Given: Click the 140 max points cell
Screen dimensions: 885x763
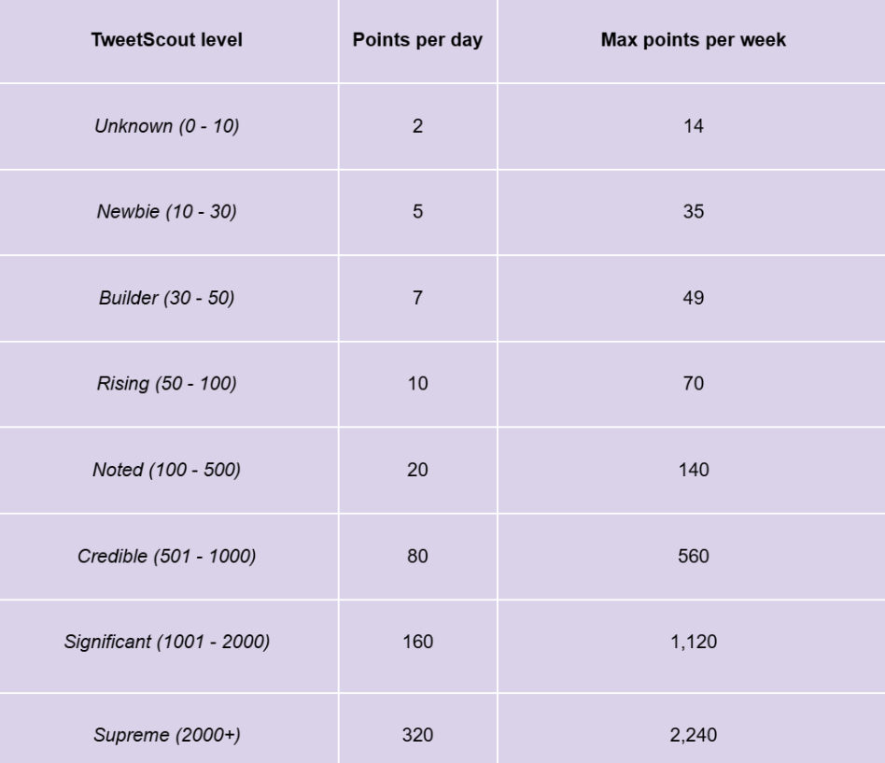Looking at the screenshot, I should [693, 470].
